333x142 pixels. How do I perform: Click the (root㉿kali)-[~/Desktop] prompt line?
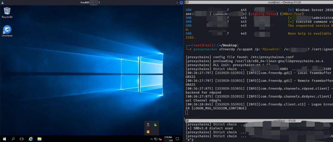point(212,45)
